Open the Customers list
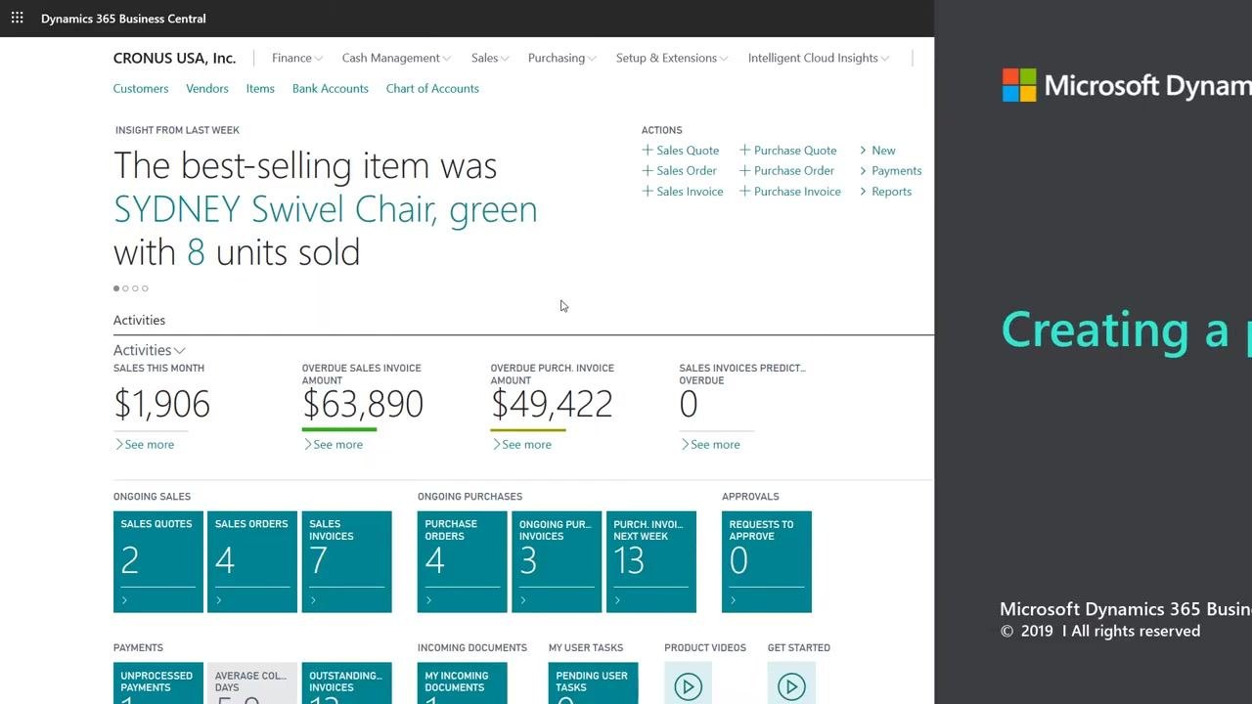 tap(141, 88)
